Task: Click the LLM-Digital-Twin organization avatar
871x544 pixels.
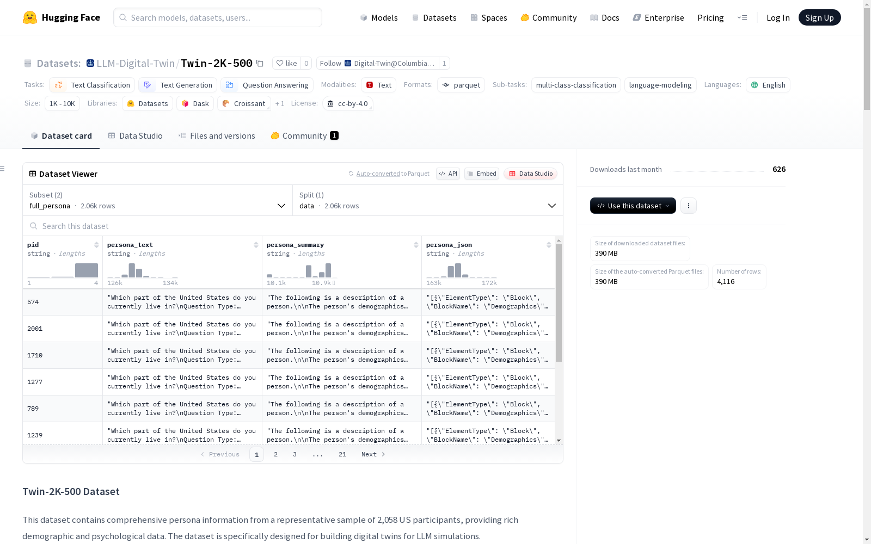Action: point(90,63)
